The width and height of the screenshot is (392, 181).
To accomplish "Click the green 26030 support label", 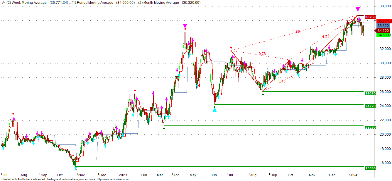I will pyautogui.click(x=370, y=93).
